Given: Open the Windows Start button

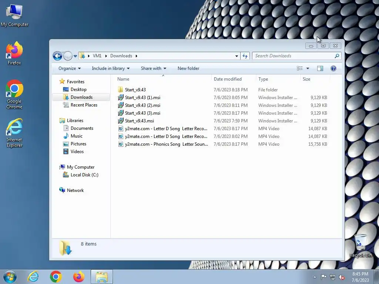Looking at the screenshot, I should coord(10,277).
